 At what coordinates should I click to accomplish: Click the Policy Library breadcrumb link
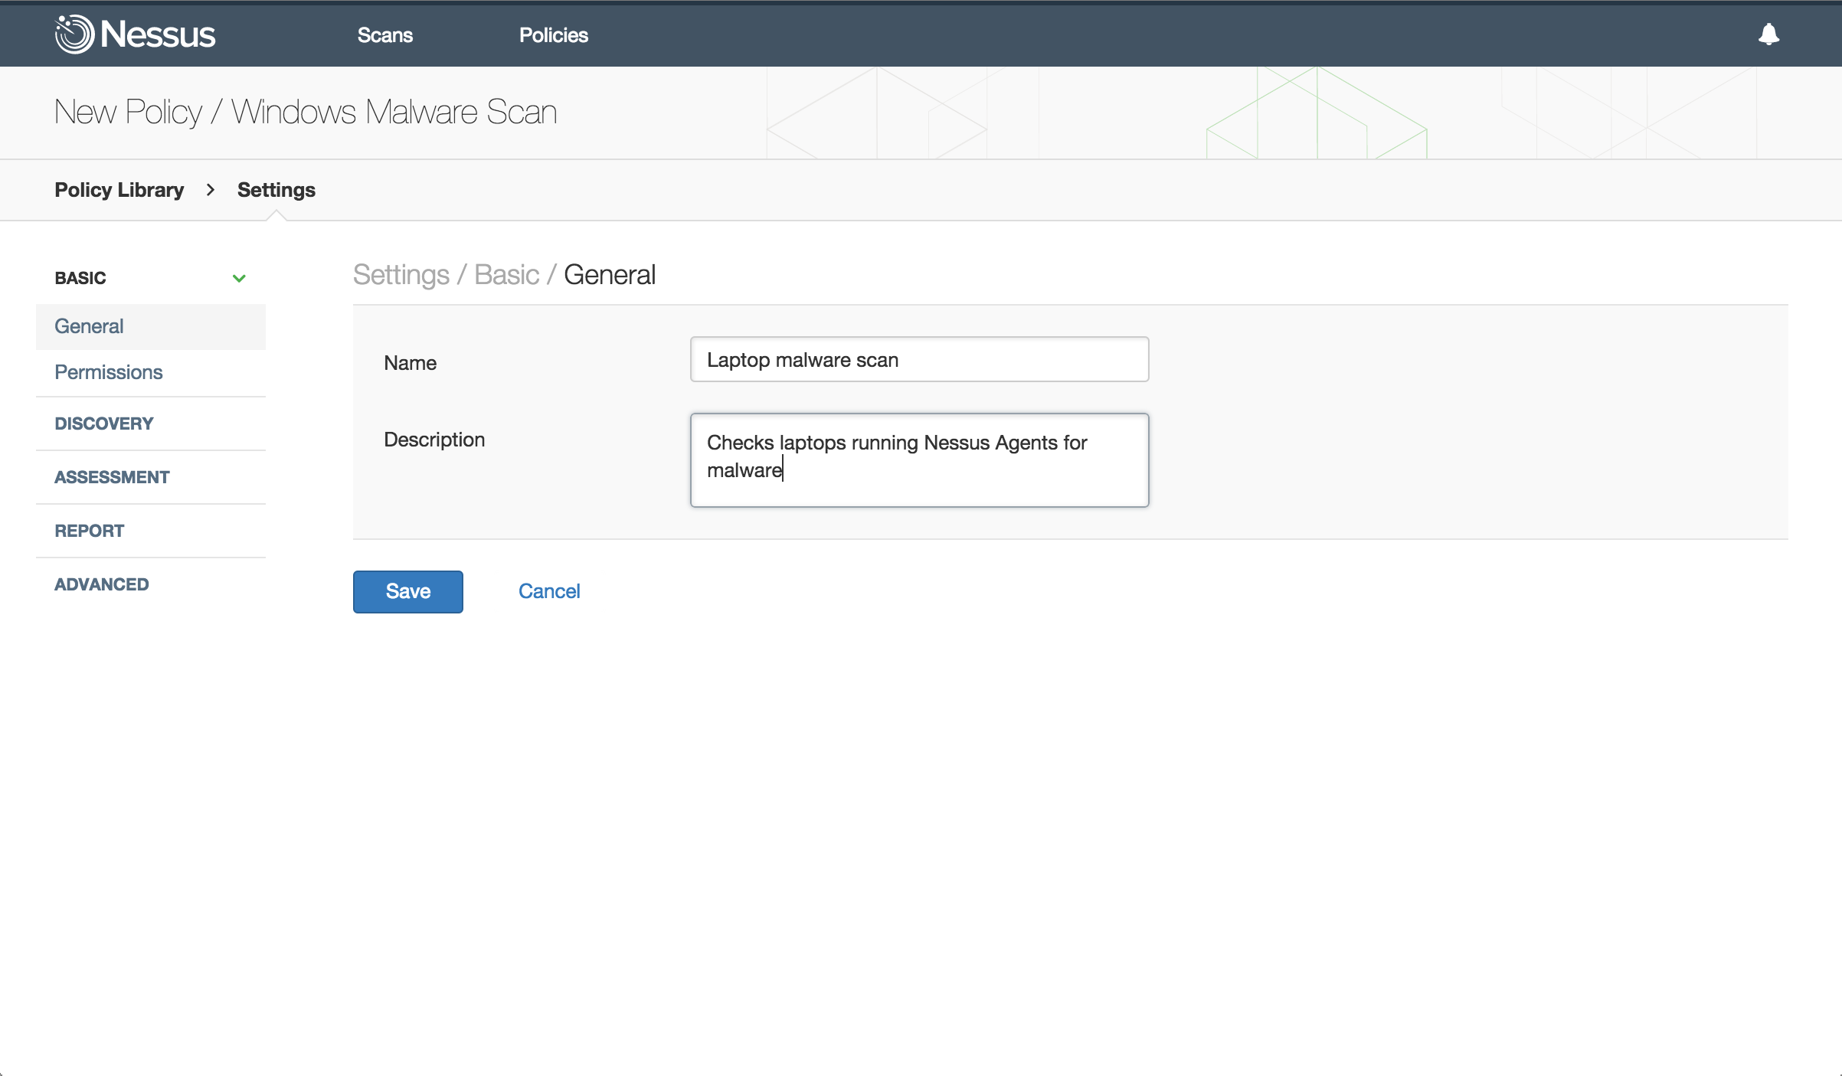[x=118, y=190]
